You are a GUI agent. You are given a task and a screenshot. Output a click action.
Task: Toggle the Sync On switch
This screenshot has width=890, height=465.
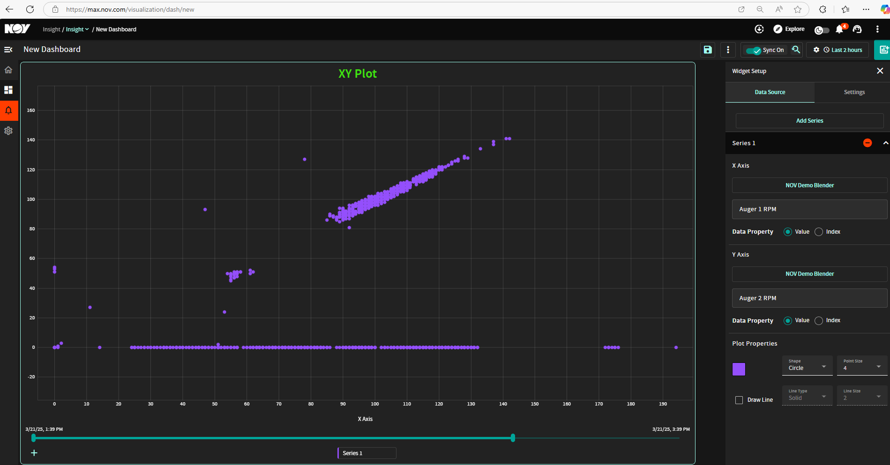coord(754,50)
